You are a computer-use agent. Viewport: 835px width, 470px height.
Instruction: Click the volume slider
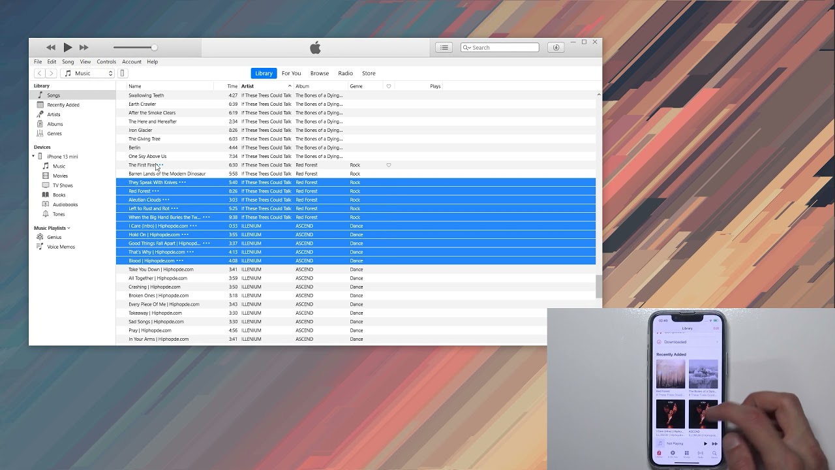(x=135, y=48)
